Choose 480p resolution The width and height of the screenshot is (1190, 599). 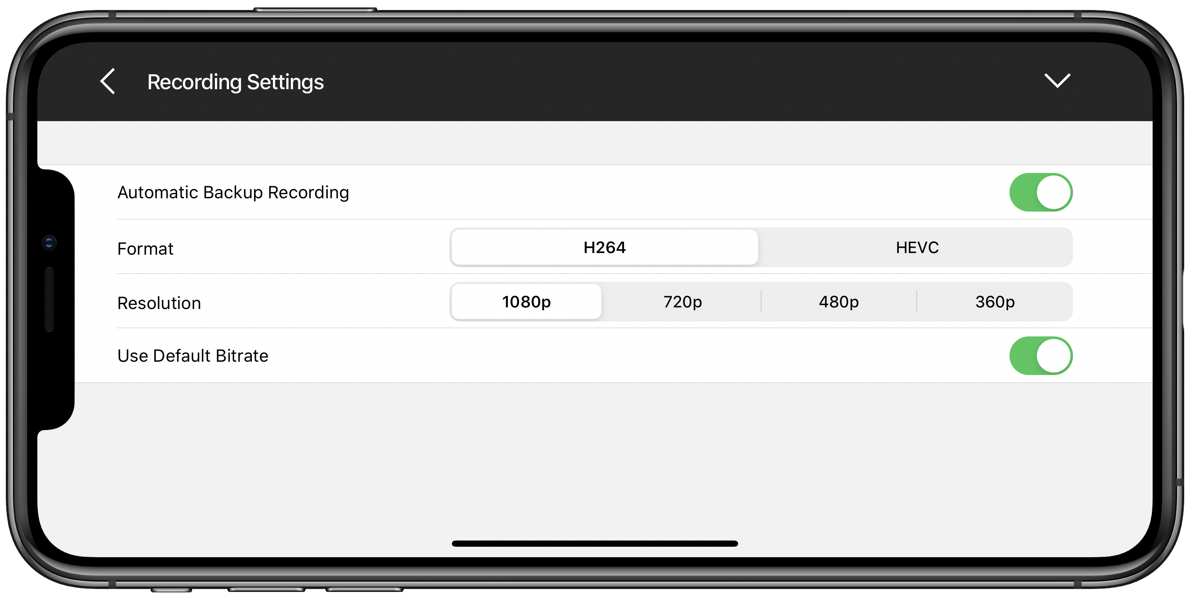click(838, 301)
